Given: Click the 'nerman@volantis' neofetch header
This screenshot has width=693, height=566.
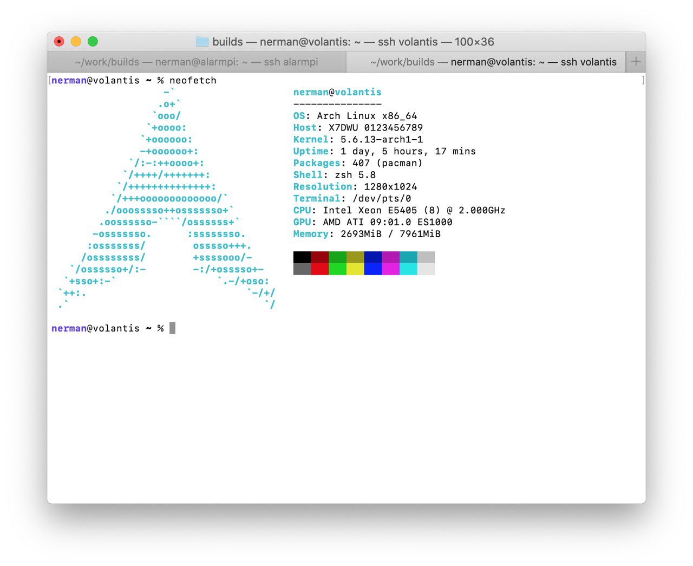Looking at the screenshot, I should (337, 92).
